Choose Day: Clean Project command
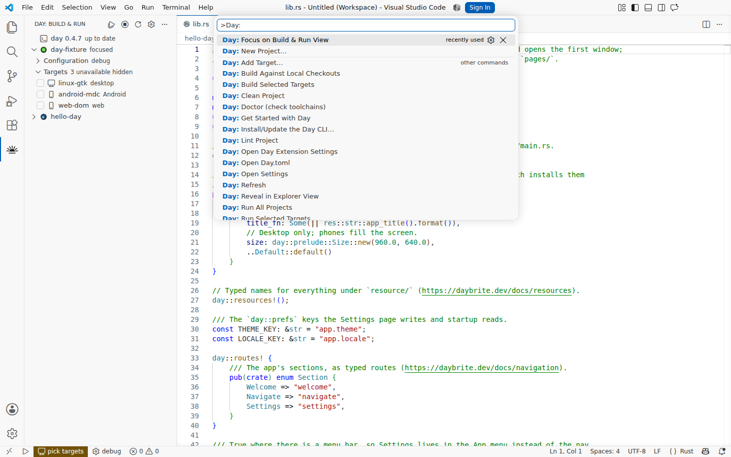Image resolution: width=731 pixels, height=457 pixels. point(366,96)
